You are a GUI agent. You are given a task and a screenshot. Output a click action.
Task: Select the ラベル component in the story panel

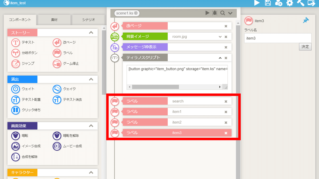tap(63, 53)
